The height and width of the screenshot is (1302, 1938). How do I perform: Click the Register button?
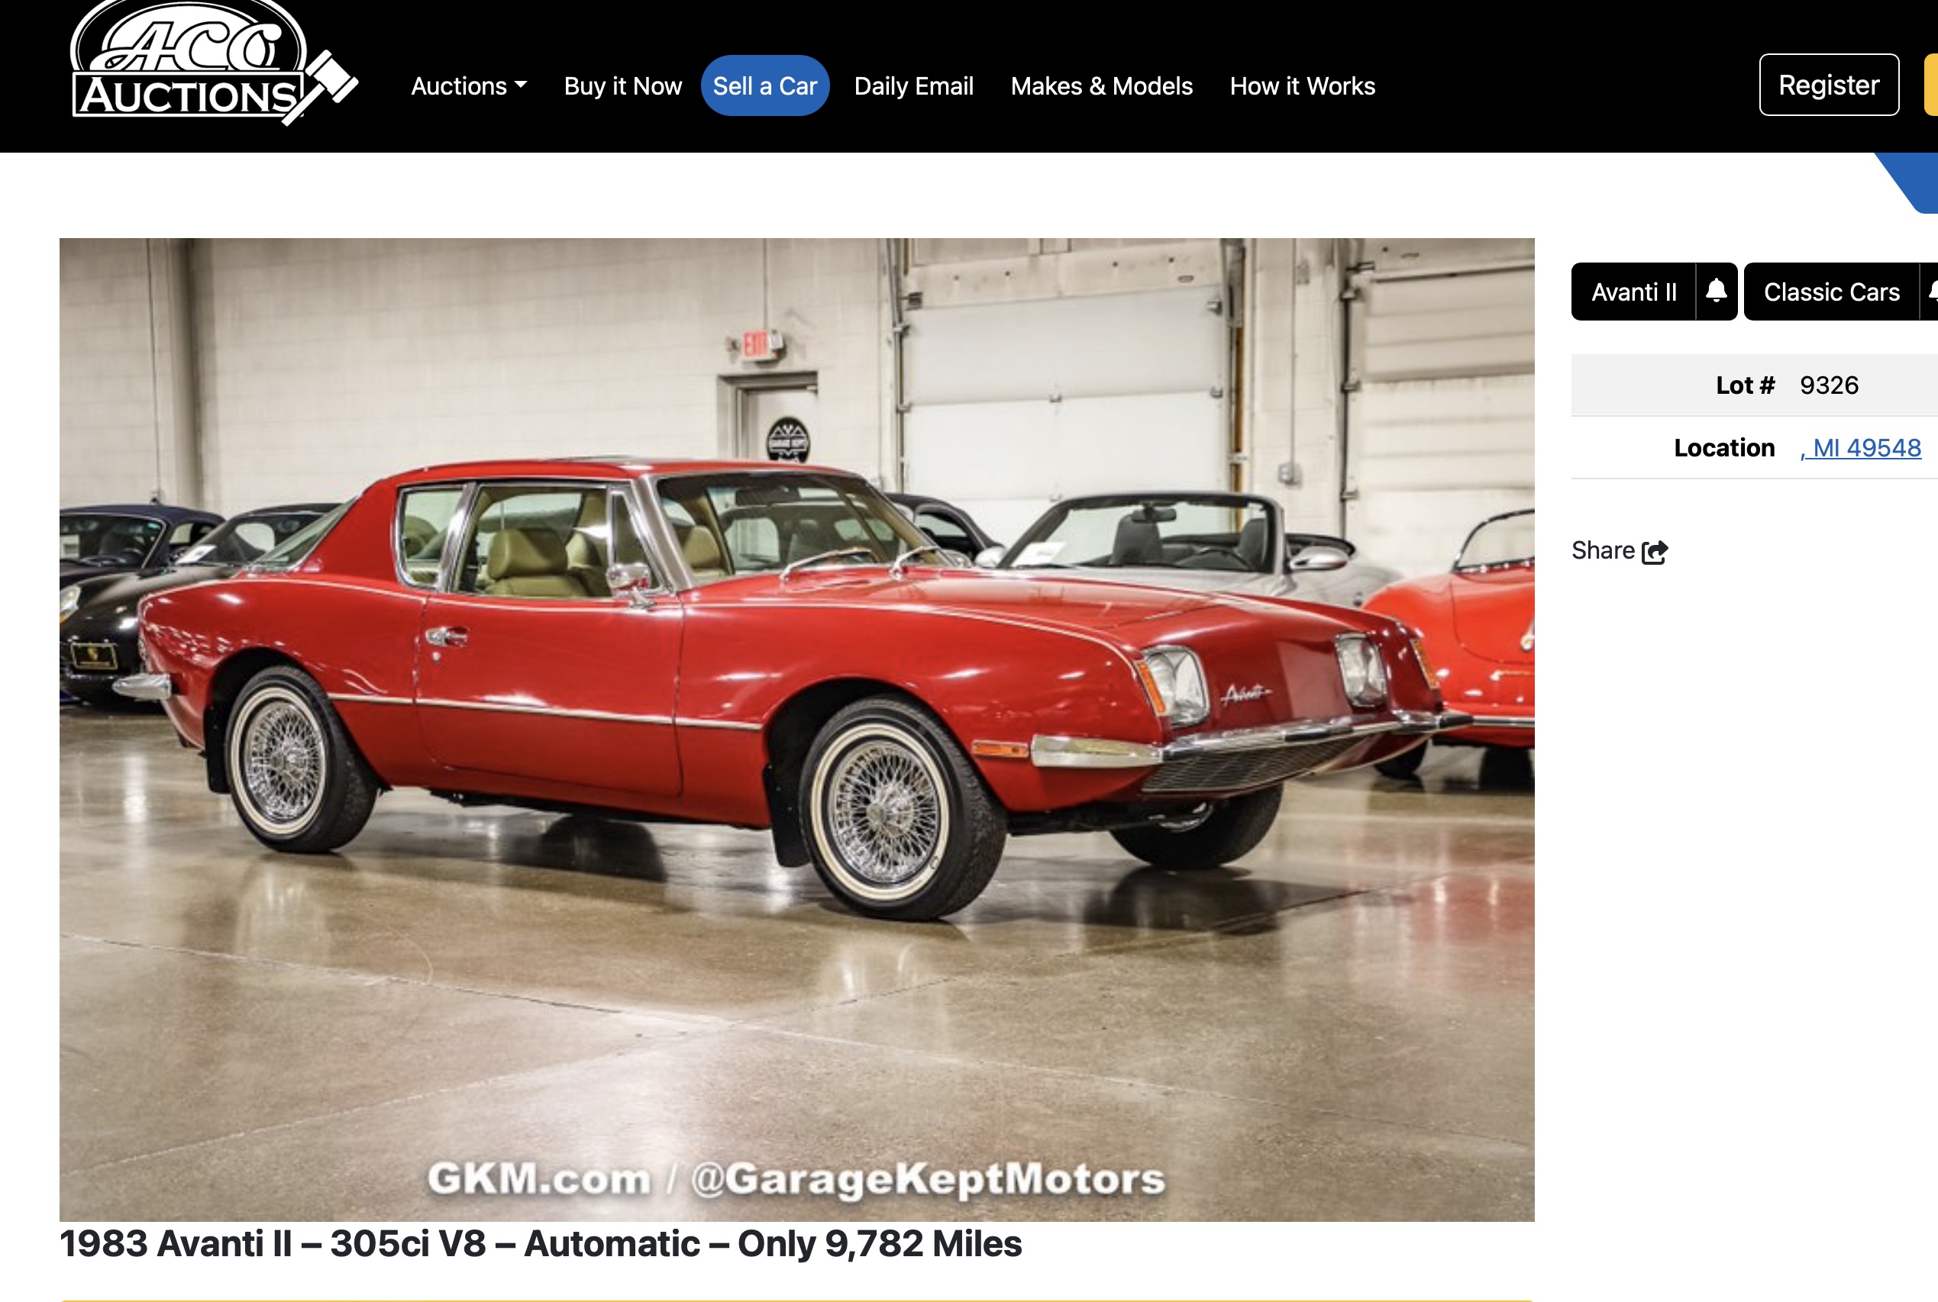[x=1829, y=85]
